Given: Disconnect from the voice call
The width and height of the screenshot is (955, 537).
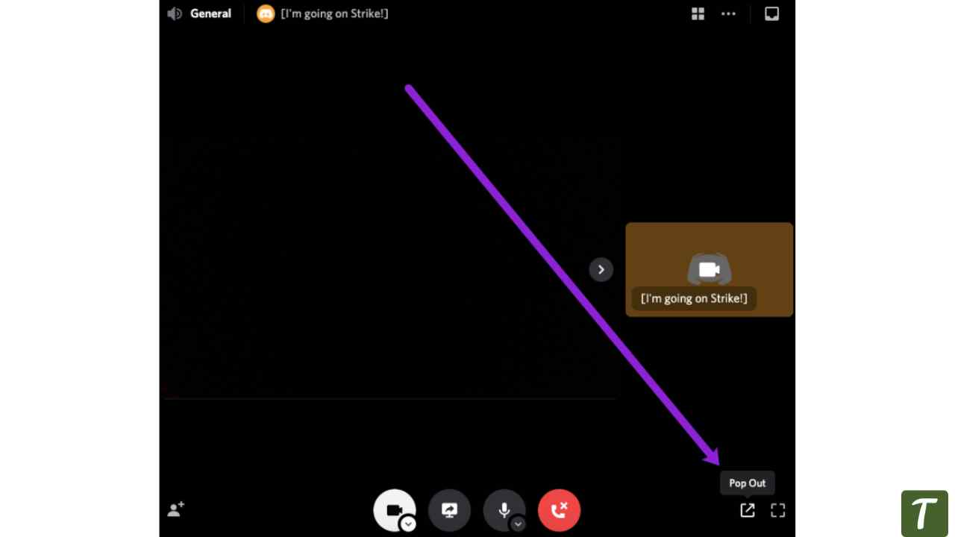Looking at the screenshot, I should (x=559, y=510).
